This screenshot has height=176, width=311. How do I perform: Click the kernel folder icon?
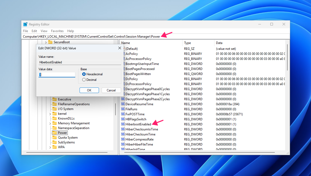(54, 114)
